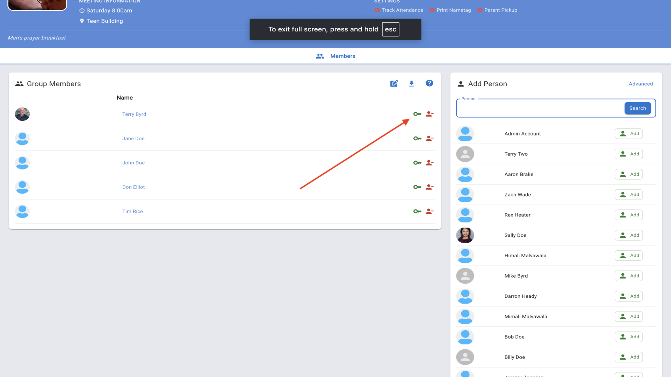Open Terry Byrd's profile link

[134, 114]
